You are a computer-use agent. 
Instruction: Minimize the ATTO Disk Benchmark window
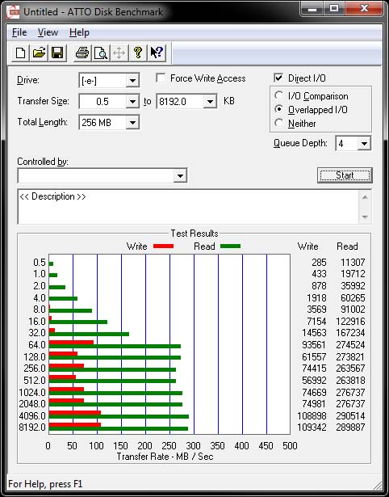click(x=312, y=9)
